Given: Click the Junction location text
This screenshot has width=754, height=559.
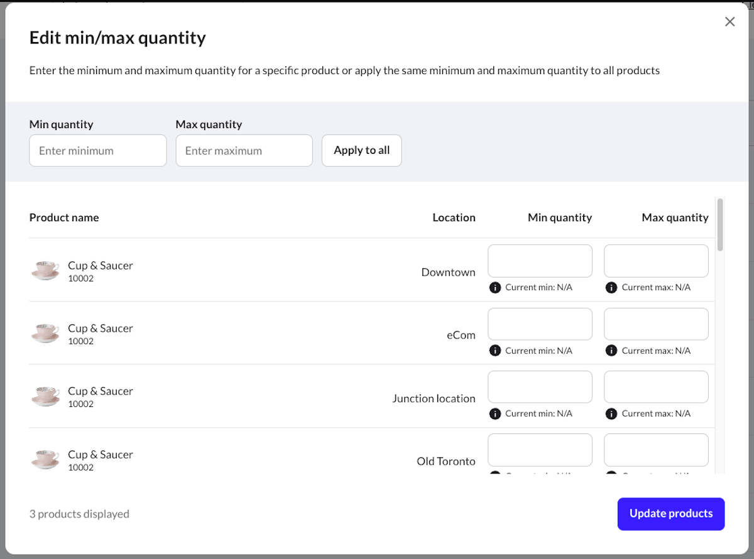Looking at the screenshot, I should tap(434, 398).
